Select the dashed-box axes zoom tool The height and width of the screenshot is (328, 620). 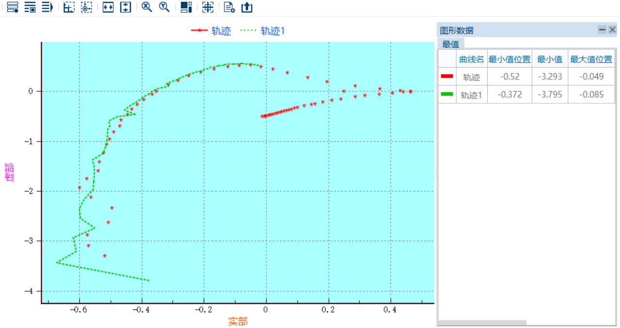(x=69, y=7)
